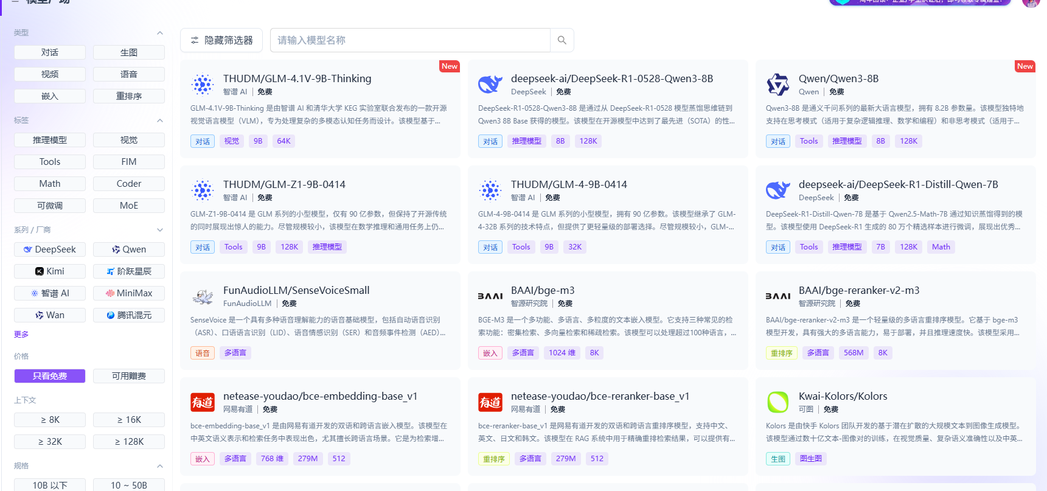The image size is (1047, 491).
Task: Click the SenseVoiceSmall model logo
Action: click(x=203, y=296)
